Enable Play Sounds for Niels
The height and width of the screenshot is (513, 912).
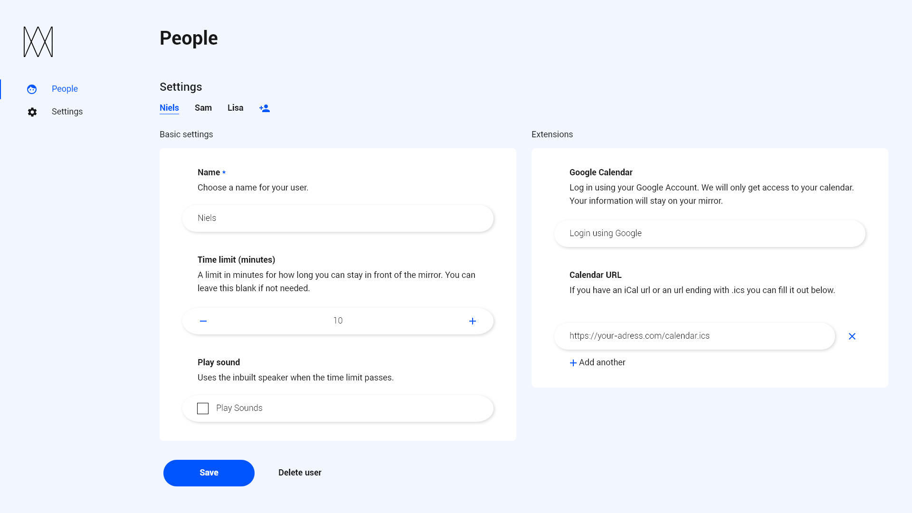click(x=202, y=408)
